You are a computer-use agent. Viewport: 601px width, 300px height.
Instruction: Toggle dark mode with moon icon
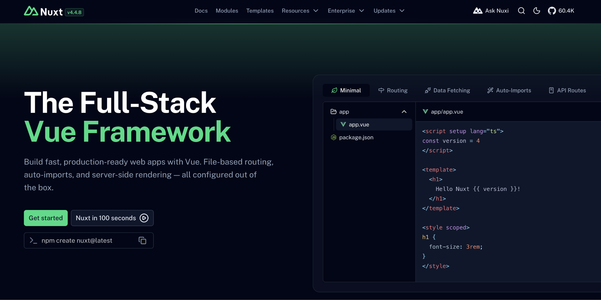pyautogui.click(x=537, y=11)
